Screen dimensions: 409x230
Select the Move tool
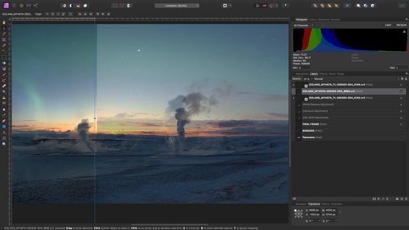(x=4, y=28)
